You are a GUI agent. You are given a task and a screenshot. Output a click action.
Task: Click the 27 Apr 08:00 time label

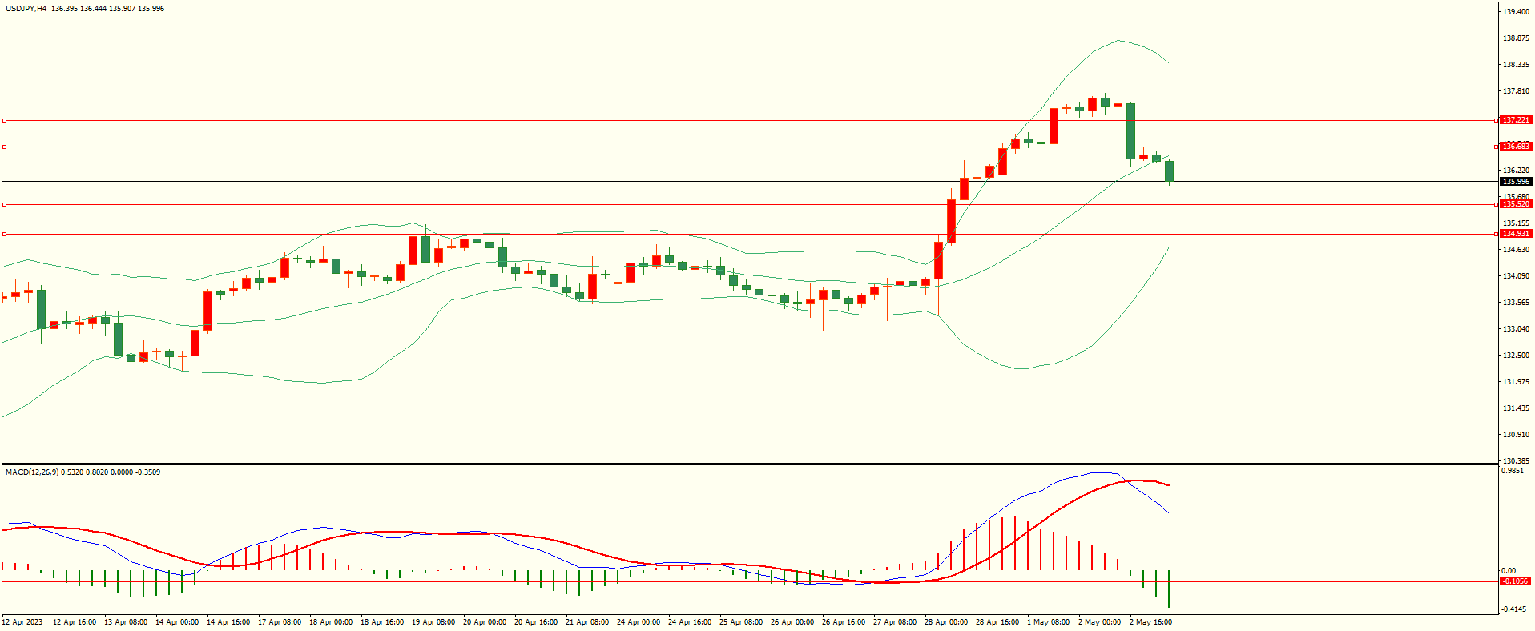pos(895,622)
